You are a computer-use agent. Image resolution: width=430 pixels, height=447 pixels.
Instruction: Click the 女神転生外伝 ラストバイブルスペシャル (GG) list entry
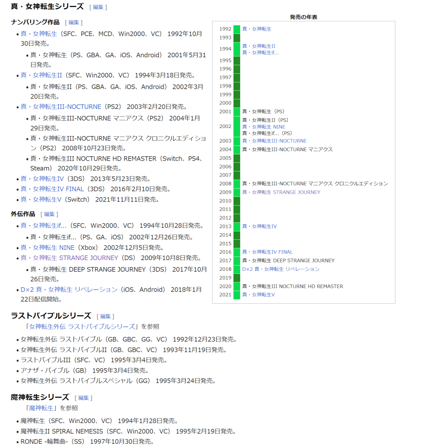point(118,381)
